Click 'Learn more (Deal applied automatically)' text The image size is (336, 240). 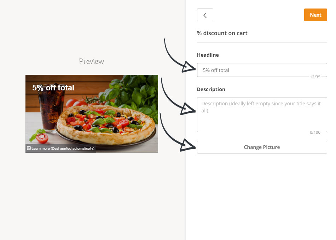(x=63, y=149)
